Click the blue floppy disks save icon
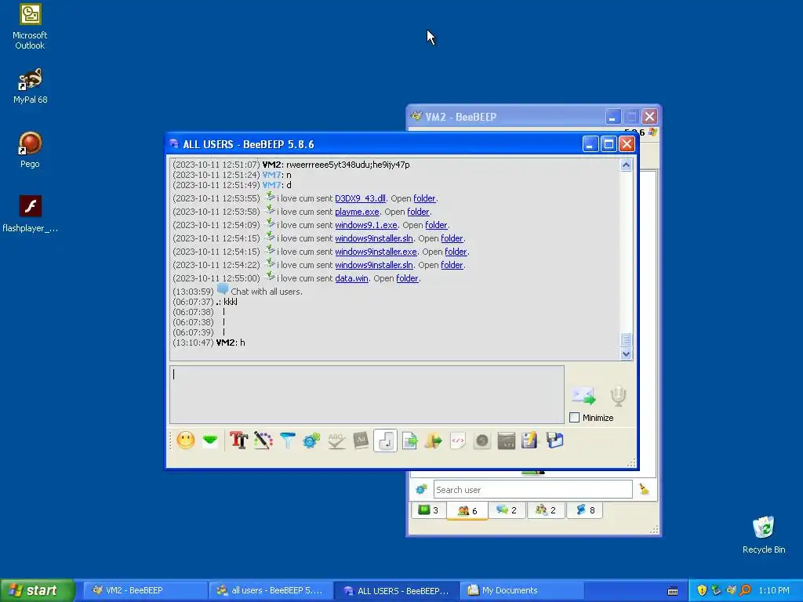Viewport: 803px width, 602px height. click(554, 441)
